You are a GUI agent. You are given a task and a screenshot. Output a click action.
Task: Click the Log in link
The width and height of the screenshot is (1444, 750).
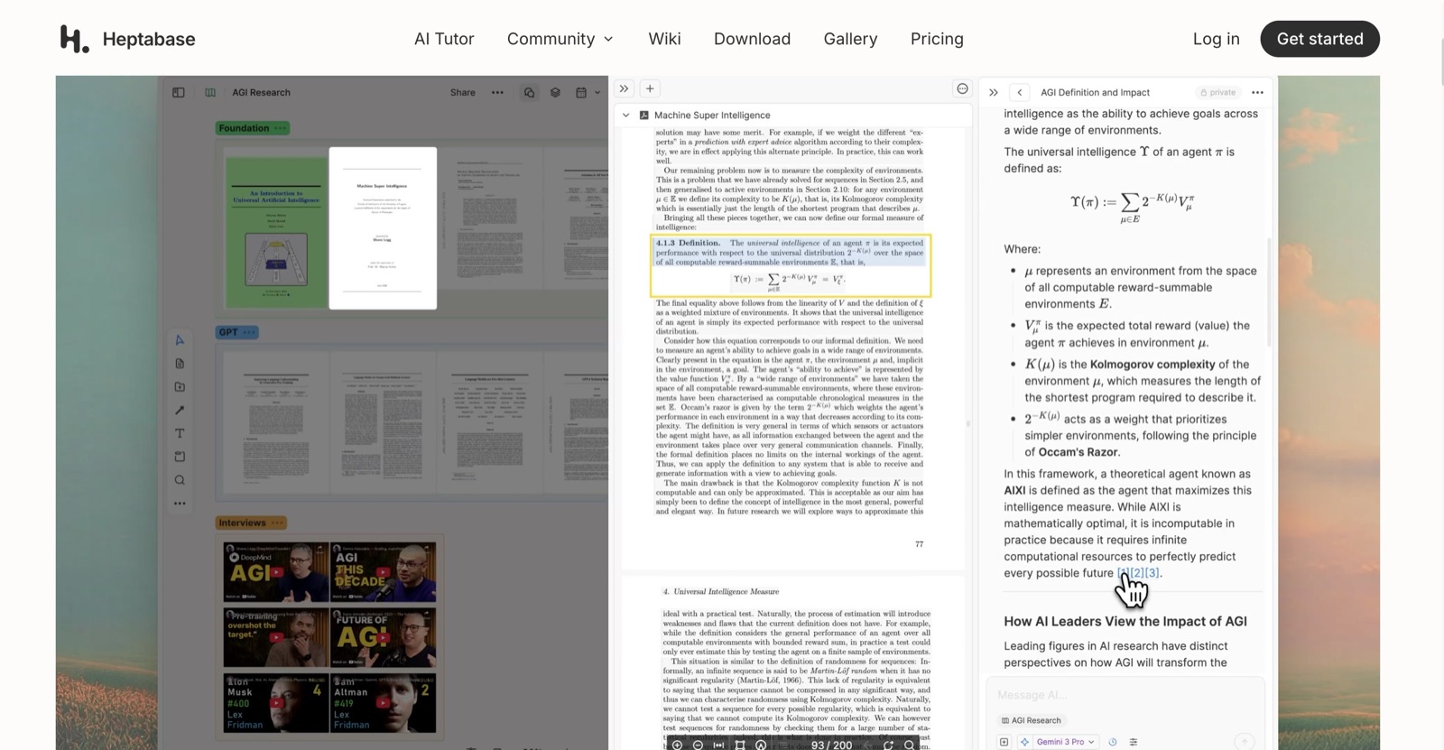pyautogui.click(x=1216, y=39)
